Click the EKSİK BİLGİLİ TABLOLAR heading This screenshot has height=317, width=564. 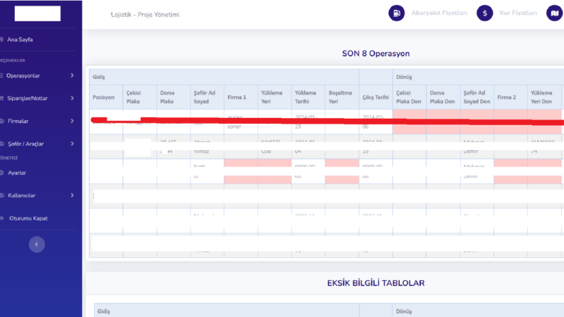pos(376,283)
